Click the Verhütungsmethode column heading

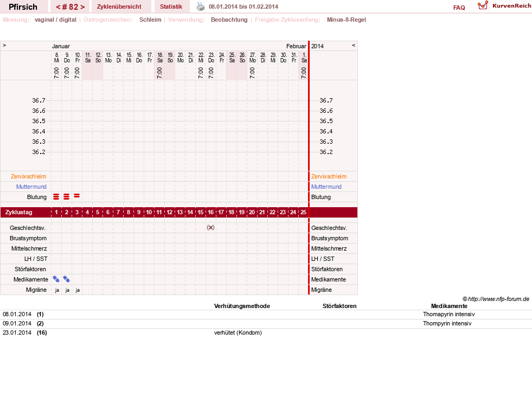point(242,306)
